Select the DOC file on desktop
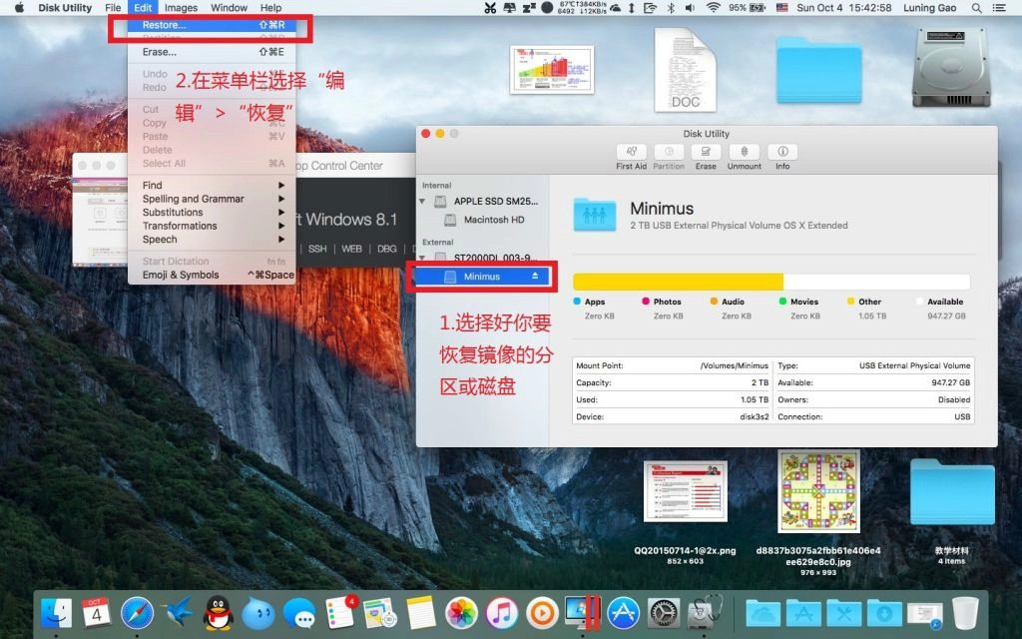This screenshot has height=639, width=1022. pyautogui.click(x=685, y=70)
